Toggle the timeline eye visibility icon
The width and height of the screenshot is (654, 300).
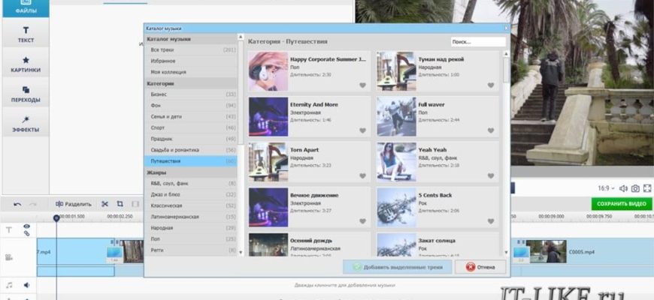point(26,226)
